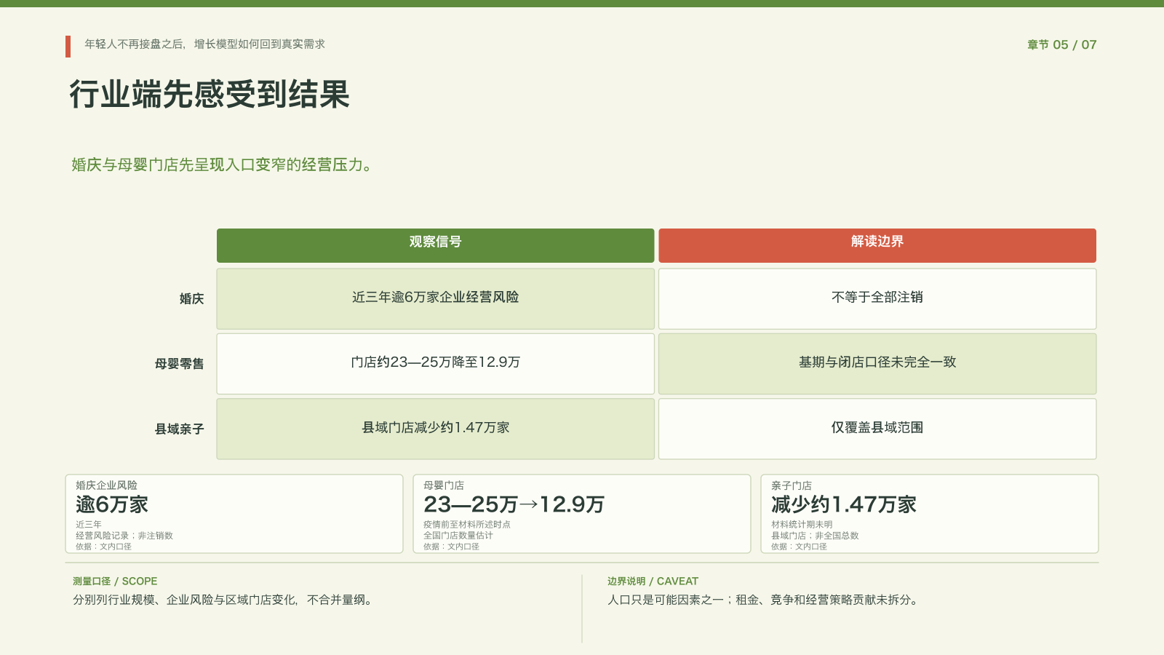Click the cell 仅覆盖县域范围
The height and width of the screenshot is (655, 1164).
(877, 429)
